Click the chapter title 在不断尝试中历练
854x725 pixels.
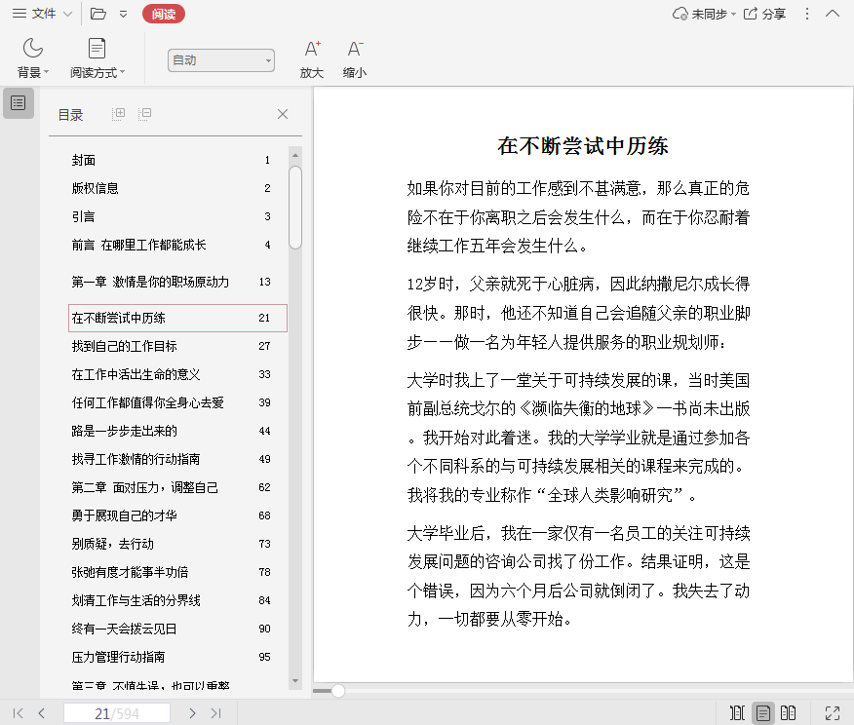click(x=583, y=146)
